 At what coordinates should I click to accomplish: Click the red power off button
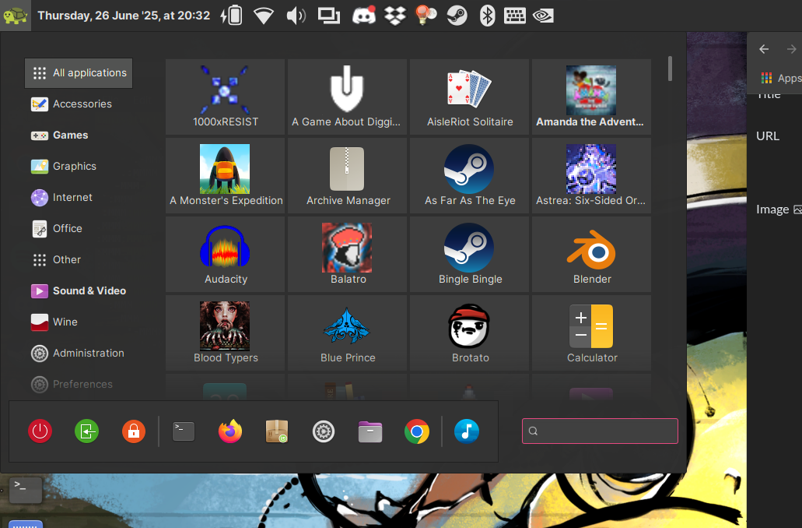(x=40, y=431)
